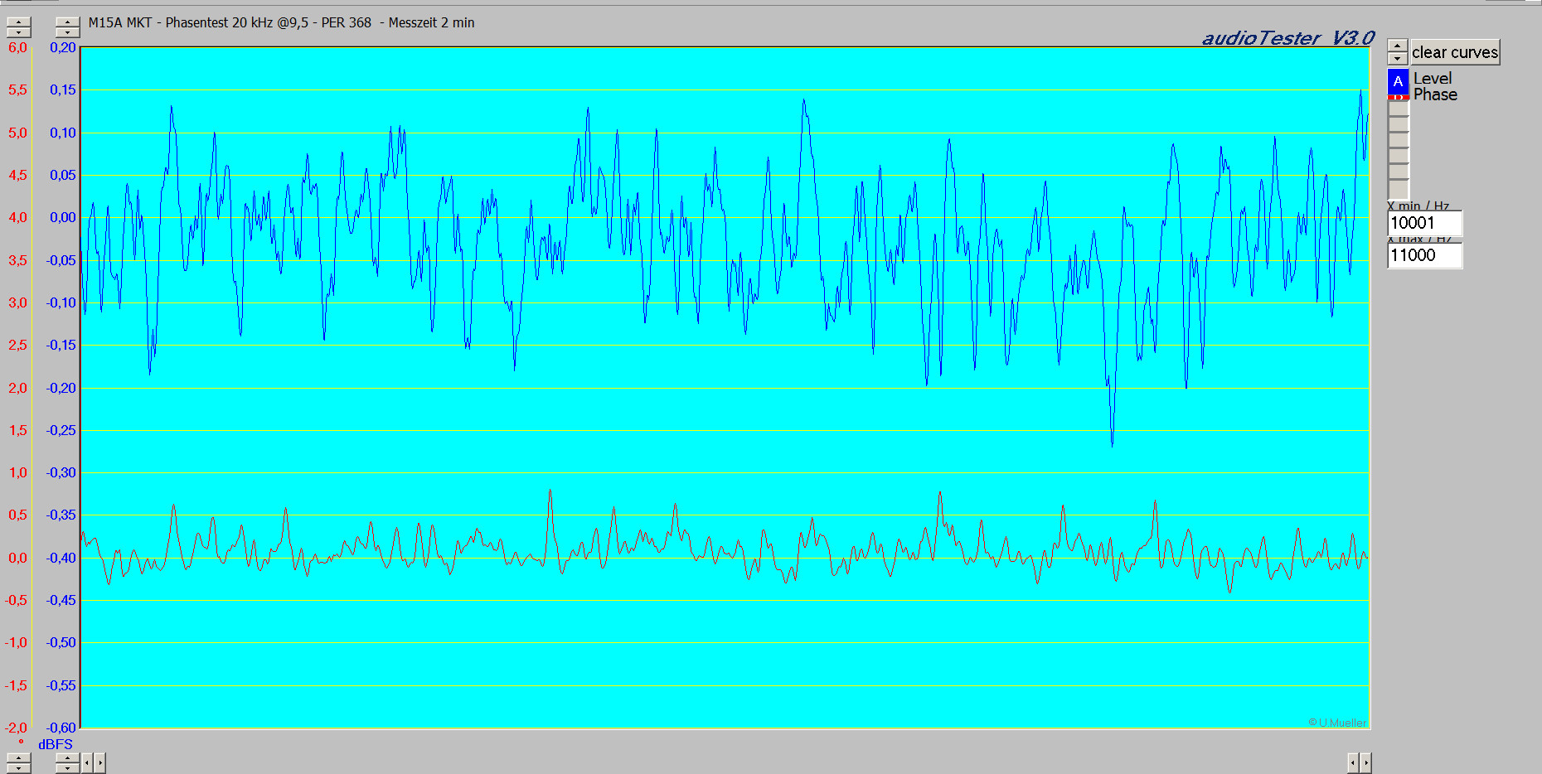
Task: Click down arrow beside clear curves button
Action: click(1398, 59)
